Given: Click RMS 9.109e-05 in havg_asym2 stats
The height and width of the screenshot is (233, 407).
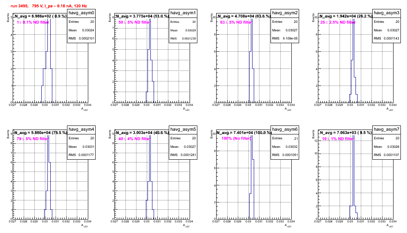Looking at the screenshot, I should (x=285, y=38).
